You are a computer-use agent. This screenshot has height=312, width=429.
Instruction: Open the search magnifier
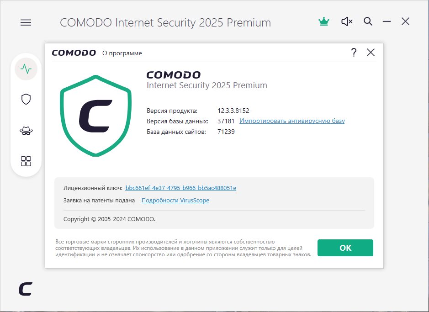click(x=368, y=21)
